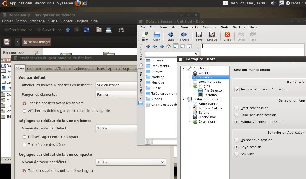
Task: Open the Filesystem Browser side tab in Kate
Action: 140,87
